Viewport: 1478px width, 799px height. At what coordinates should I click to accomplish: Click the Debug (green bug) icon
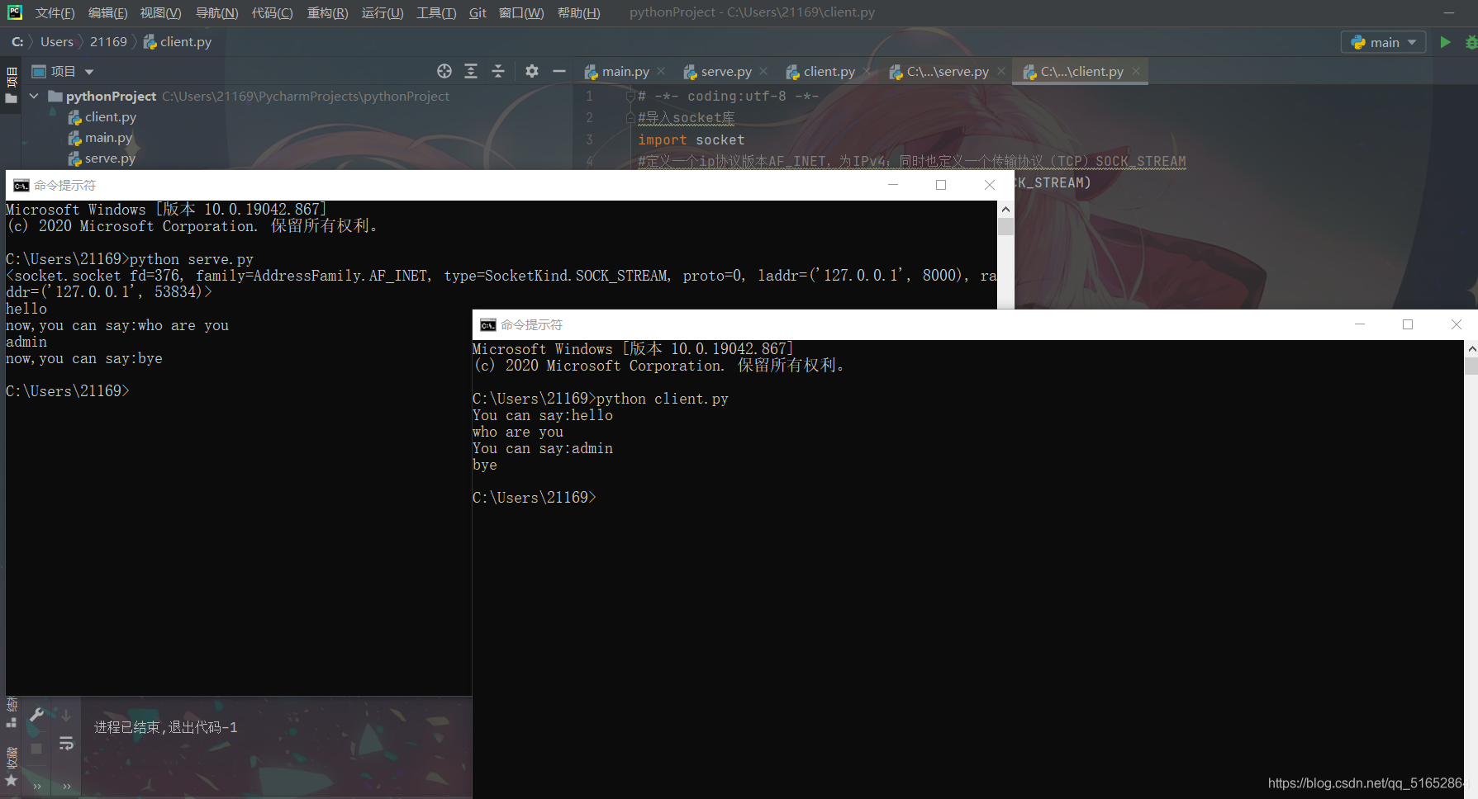pyautogui.click(x=1475, y=41)
